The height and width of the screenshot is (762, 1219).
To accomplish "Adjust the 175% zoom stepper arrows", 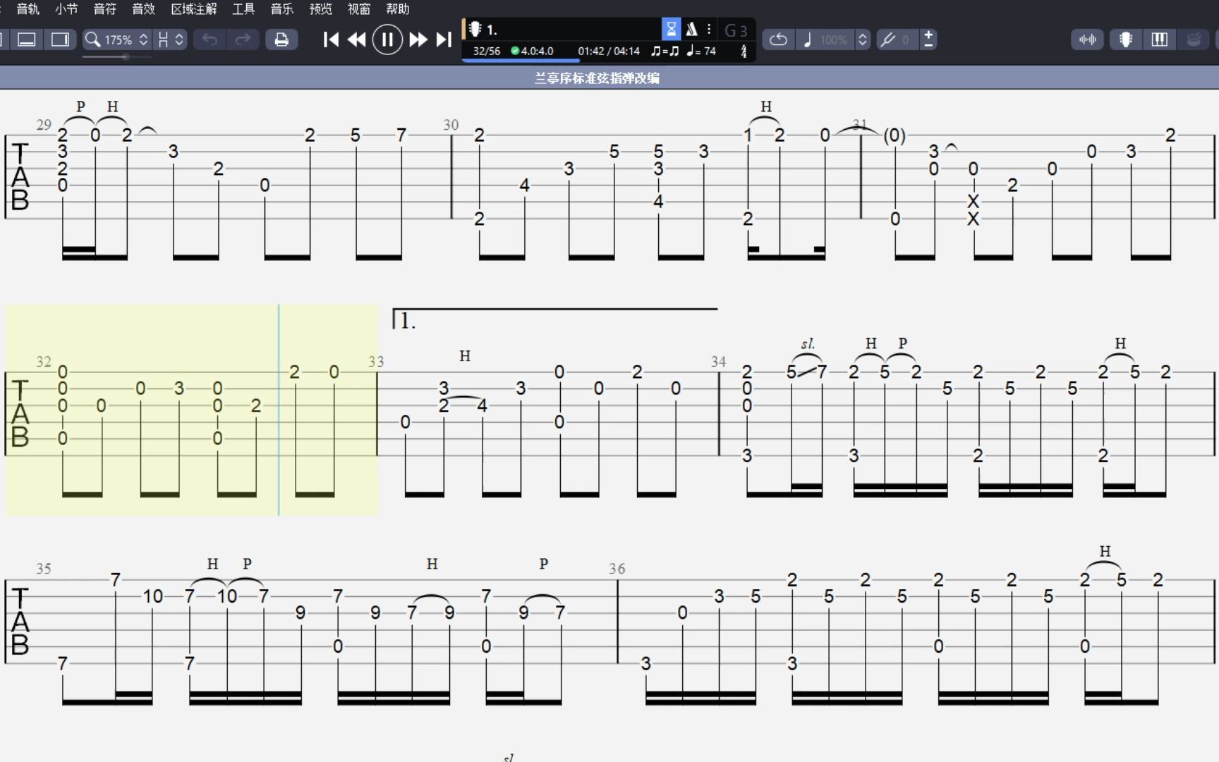I will pyautogui.click(x=144, y=40).
